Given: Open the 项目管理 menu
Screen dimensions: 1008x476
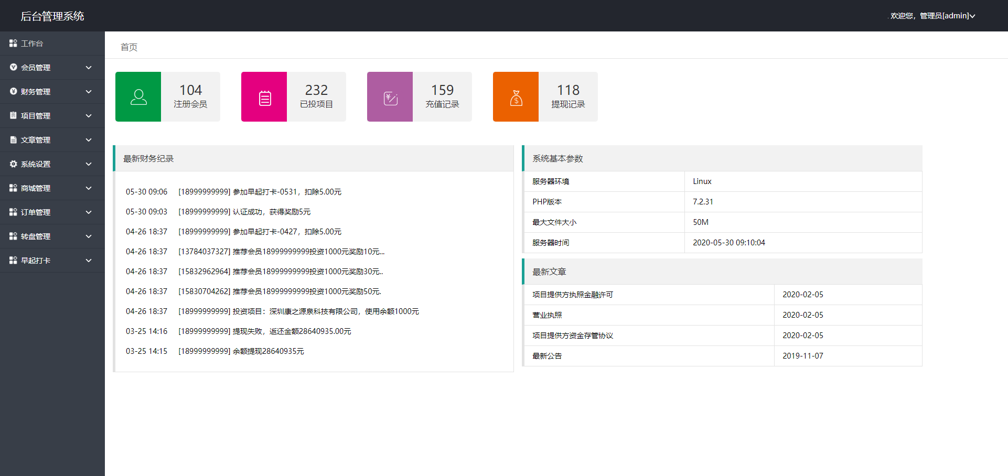Looking at the screenshot, I should pos(52,116).
